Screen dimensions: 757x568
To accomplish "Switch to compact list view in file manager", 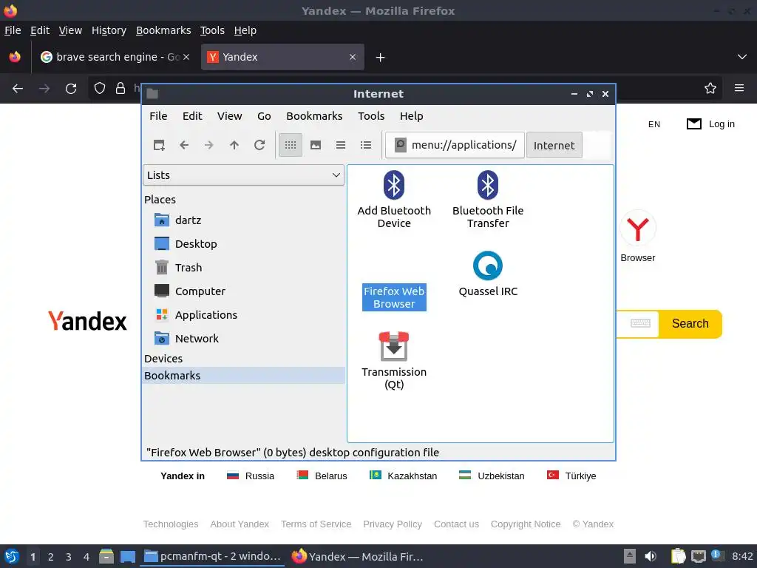I will pyautogui.click(x=341, y=145).
